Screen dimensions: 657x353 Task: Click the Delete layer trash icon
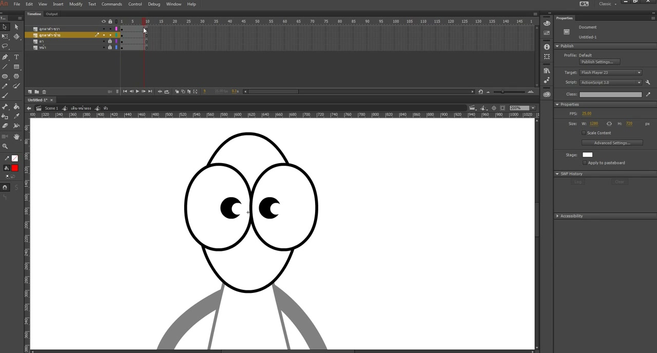point(44,92)
